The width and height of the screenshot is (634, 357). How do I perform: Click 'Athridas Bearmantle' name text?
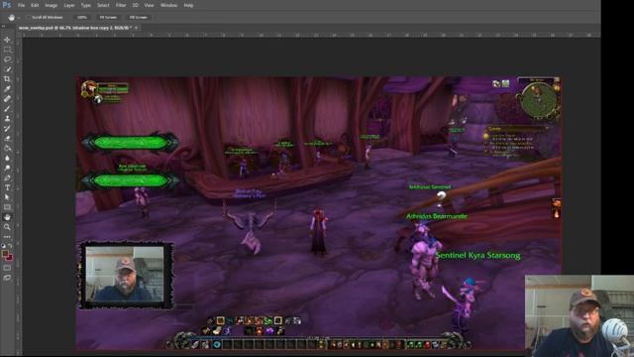pyautogui.click(x=436, y=216)
